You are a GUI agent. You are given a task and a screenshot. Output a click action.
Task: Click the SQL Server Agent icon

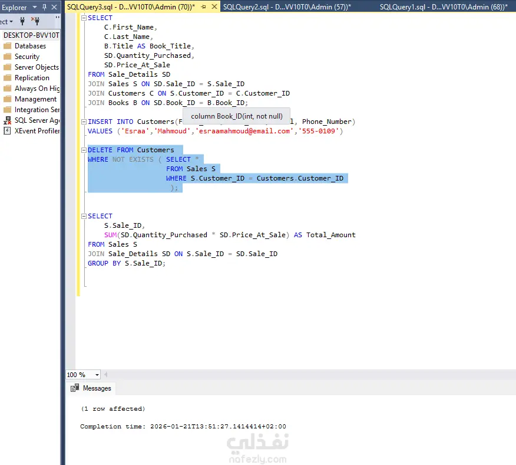click(7, 120)
